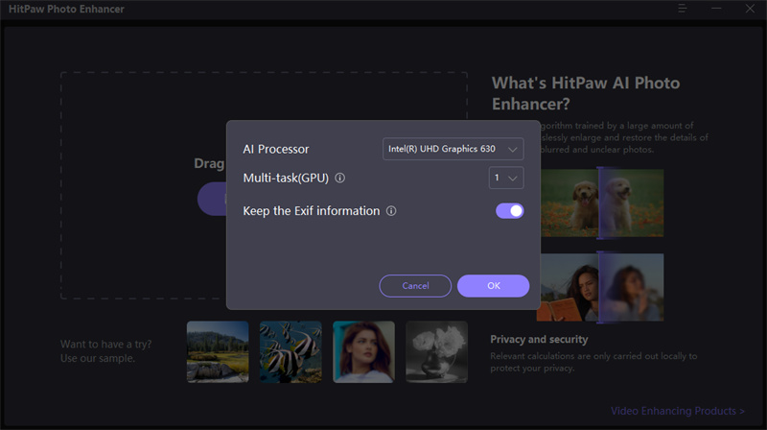Close the HitPaw Photo Enhancer window
This screenshot has height=430, width=767.
coord(750,9)
